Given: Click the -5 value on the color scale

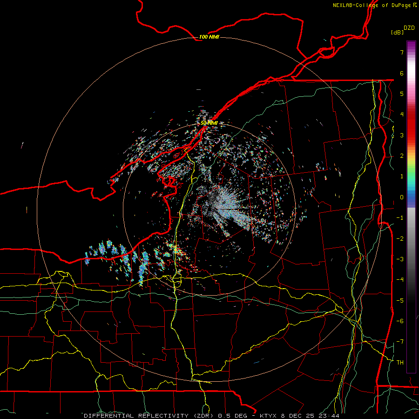Looking at the screenshot, I should click(400, 300).
